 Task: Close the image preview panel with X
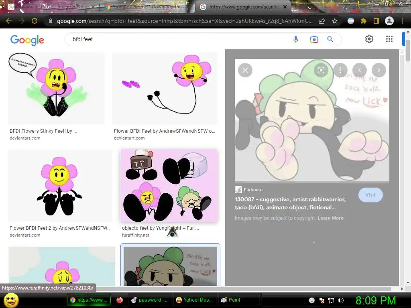click(245, 70)
